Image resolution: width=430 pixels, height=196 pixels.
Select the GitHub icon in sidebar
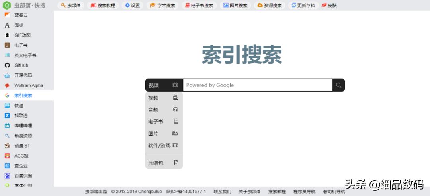tap(8, 65)
